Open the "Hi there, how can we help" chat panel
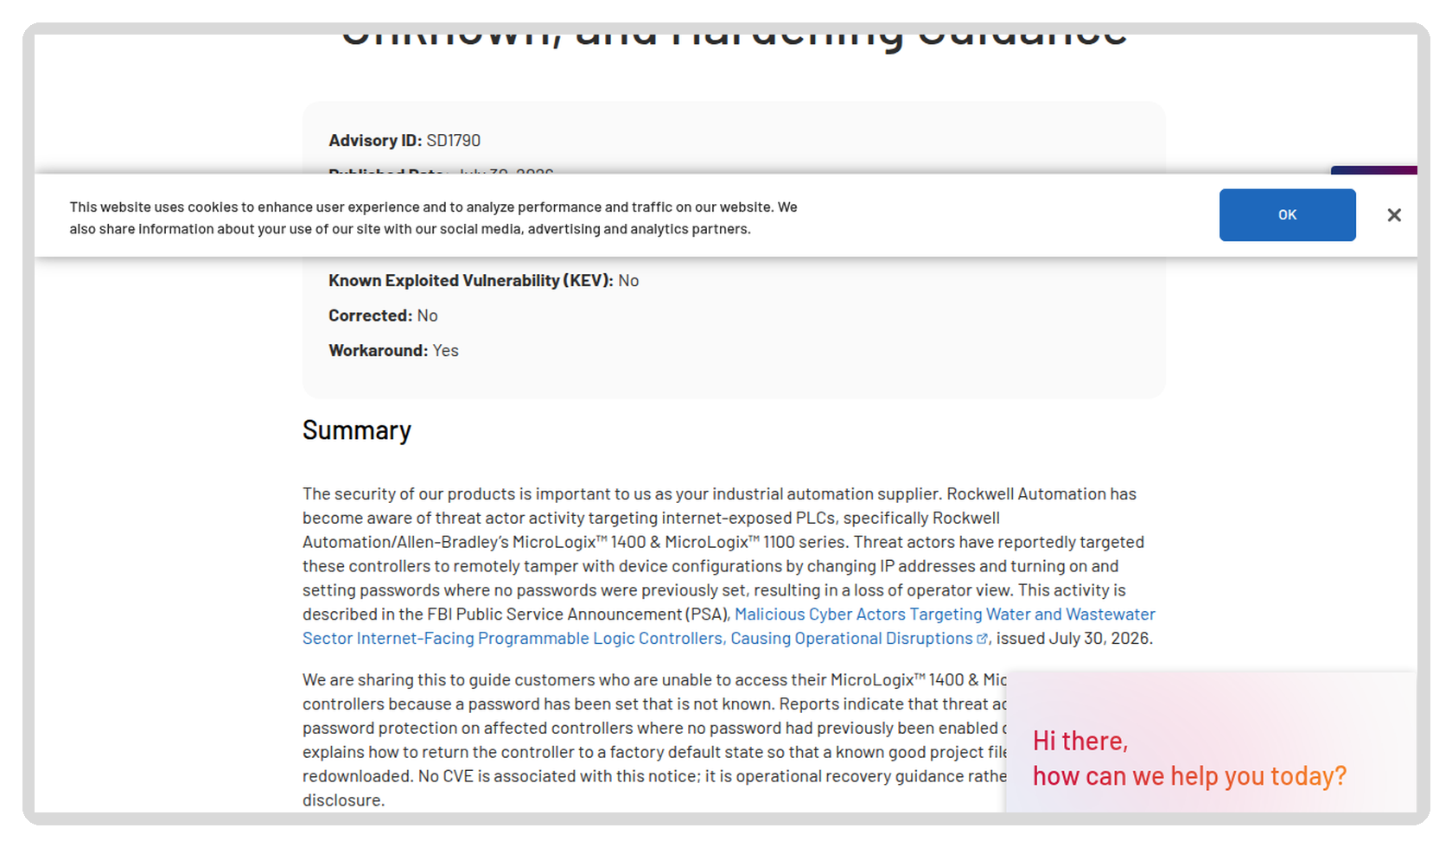Screen dimensions: 1452x847 click(1211, 742)
